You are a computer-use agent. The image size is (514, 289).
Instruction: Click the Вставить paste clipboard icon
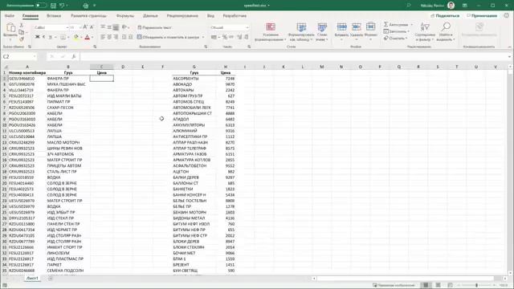coord(10,27)
